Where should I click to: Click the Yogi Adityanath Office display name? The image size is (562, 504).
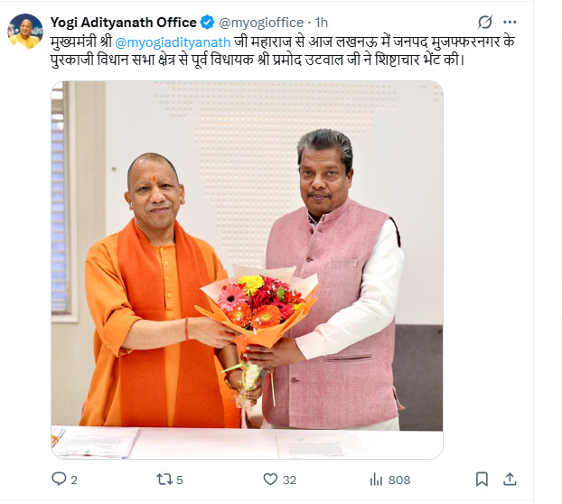coord(123,23)
